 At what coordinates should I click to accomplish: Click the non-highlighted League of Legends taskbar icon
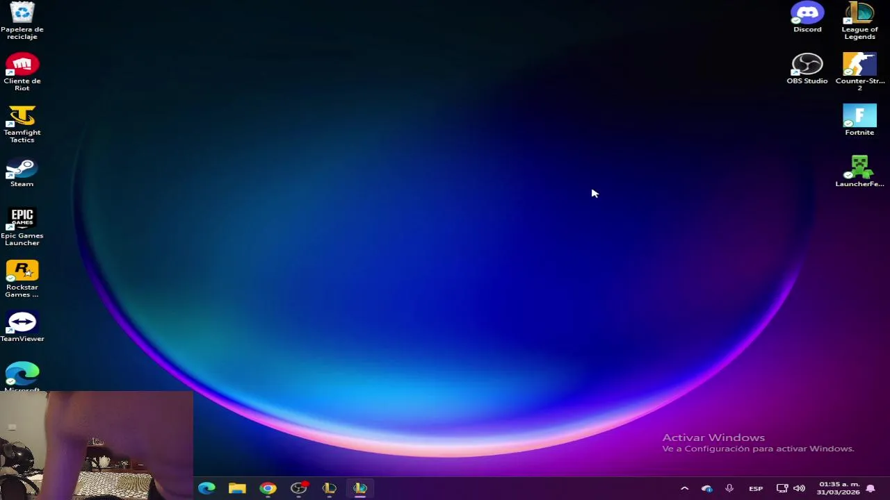329,488
